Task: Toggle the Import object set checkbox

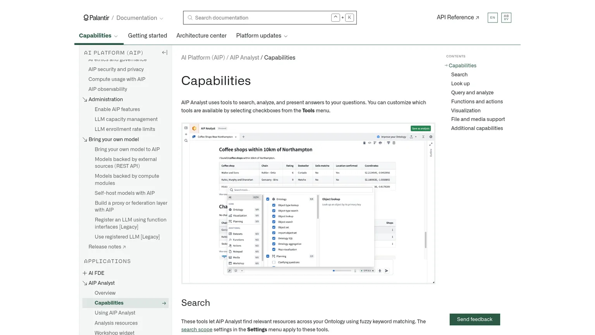Action: click(274, 233)
